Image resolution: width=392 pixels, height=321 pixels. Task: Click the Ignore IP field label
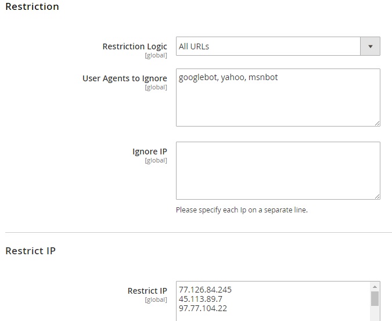coord(150,152)
